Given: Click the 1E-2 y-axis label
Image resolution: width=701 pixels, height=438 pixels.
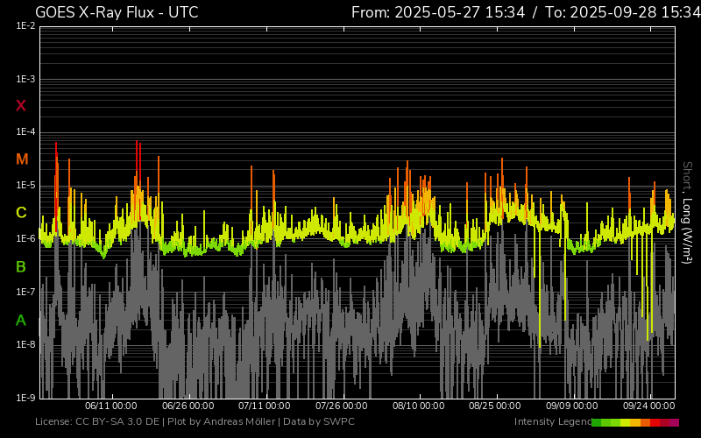Looking at the screenshot, I should pyautogui.click(x=25, y=26).
